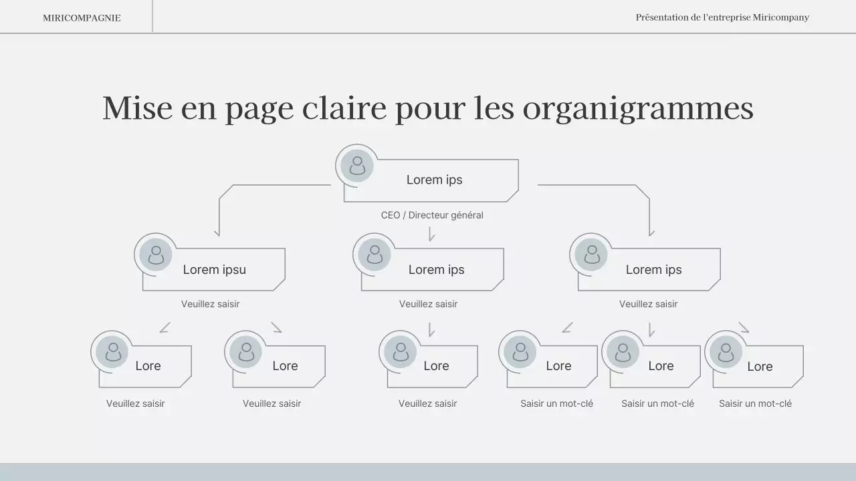Click the "MIRICOMPAGNIE" header label
Screen dimensions: 856x481
(82, 17)
